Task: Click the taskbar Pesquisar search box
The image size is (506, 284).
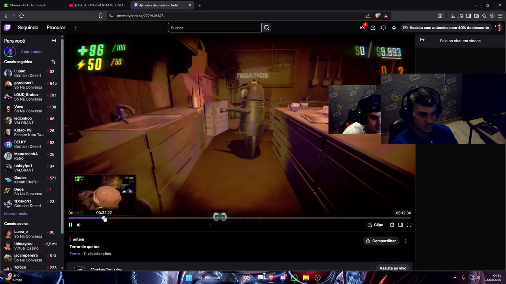Action: point(215,278)
